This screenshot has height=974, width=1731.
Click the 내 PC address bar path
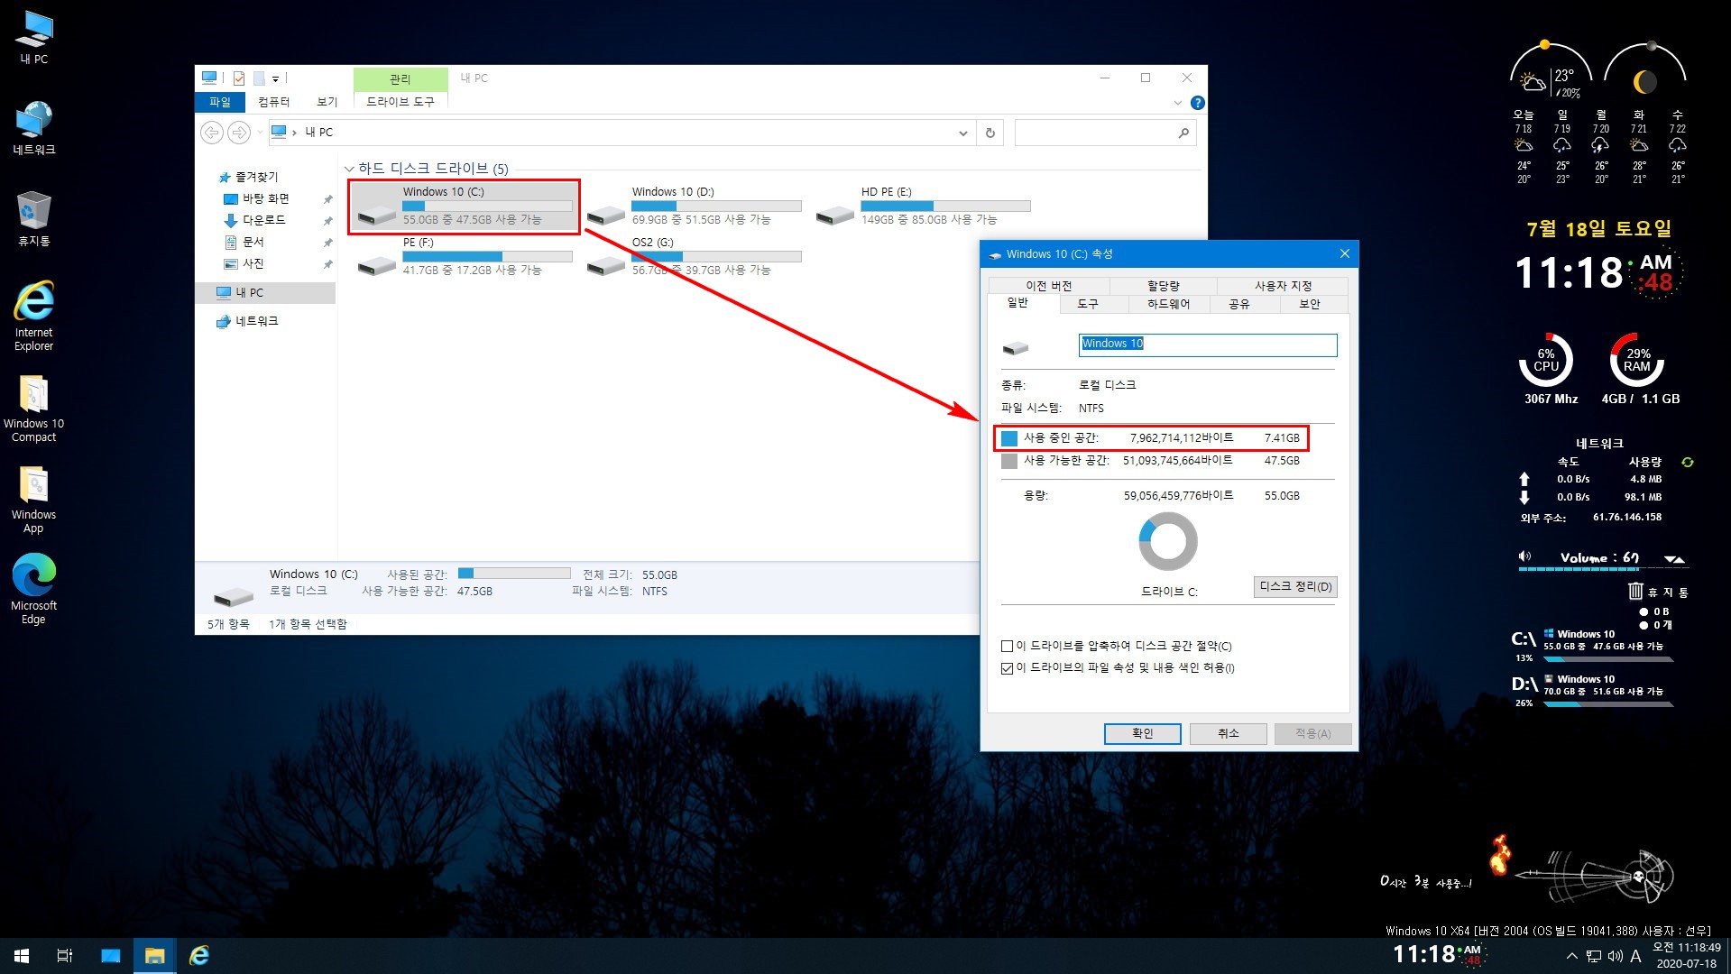pos(318,133)
